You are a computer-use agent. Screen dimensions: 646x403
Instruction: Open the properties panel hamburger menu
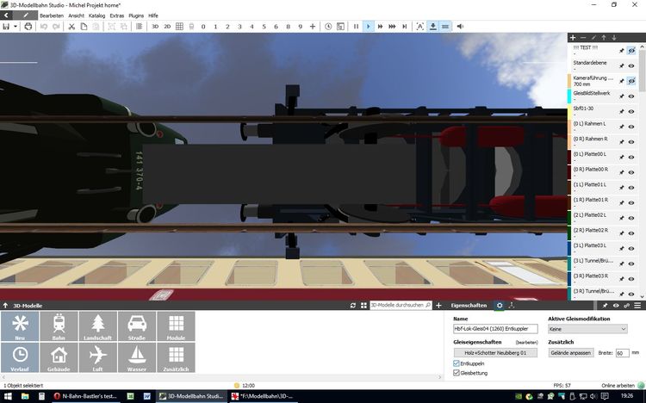[638, 305]
